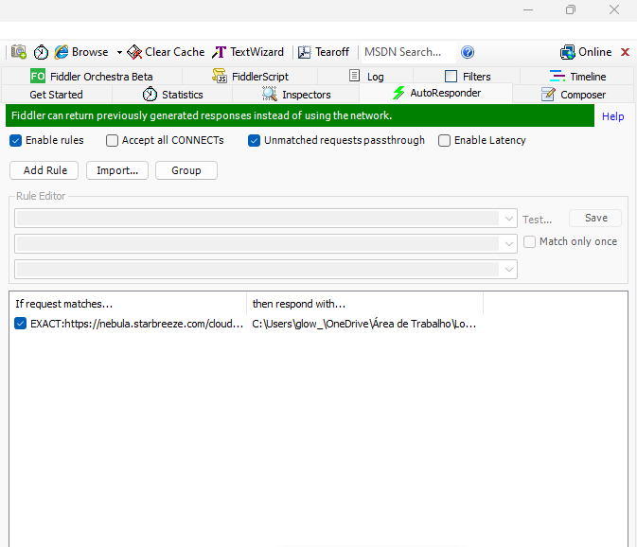
Task: Click the 'If request matches...' column header
Action: (128, 304)
